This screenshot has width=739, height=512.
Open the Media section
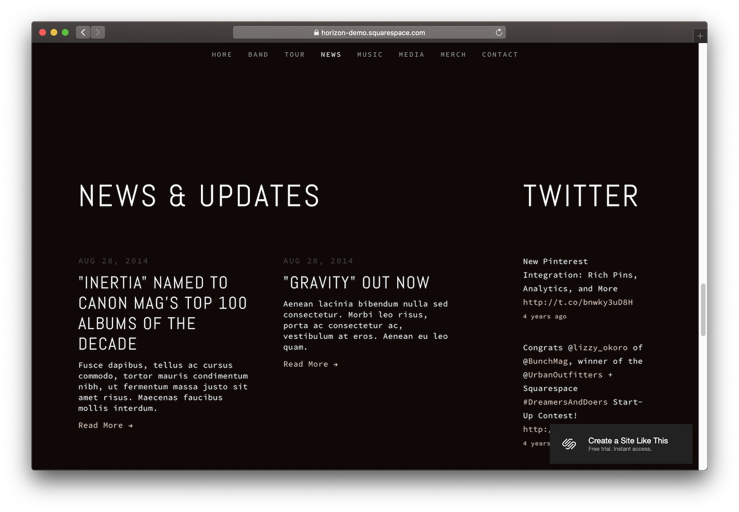[x=412, y=54]
